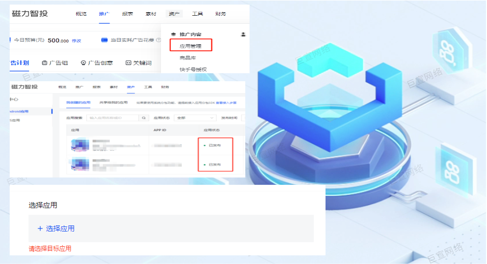Click the 磁力智投 logo in the budget panel
Image resolution: width=487 pixels, height=264 pixels.
point(30,14)
